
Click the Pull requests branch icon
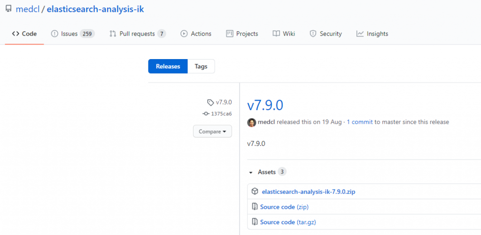[113, 34]
